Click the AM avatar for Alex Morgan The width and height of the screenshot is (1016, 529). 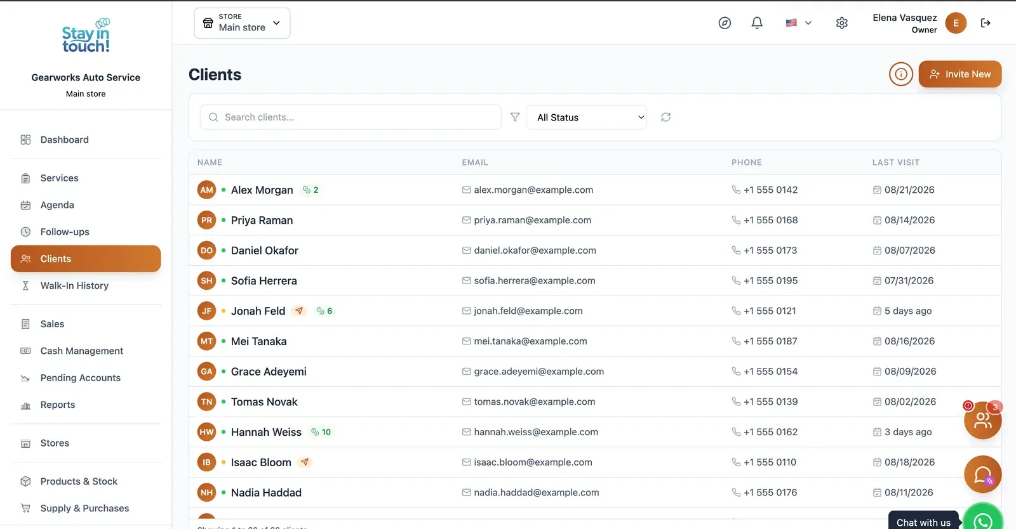207,190
